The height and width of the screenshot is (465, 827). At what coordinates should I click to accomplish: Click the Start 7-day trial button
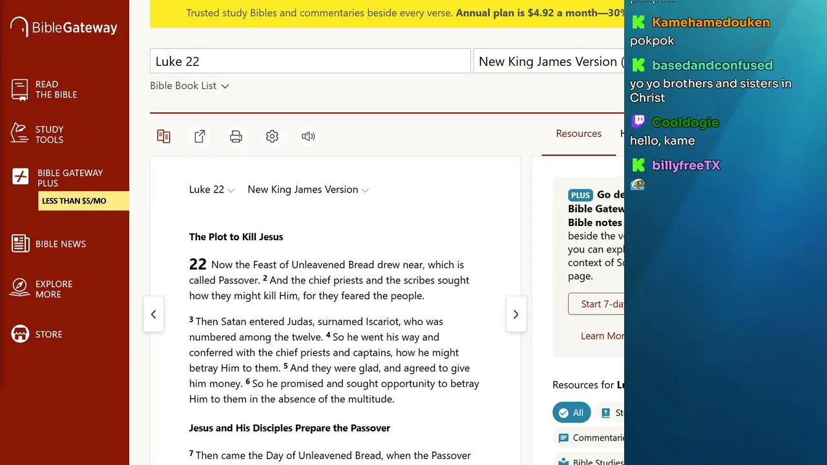[596, 304]
